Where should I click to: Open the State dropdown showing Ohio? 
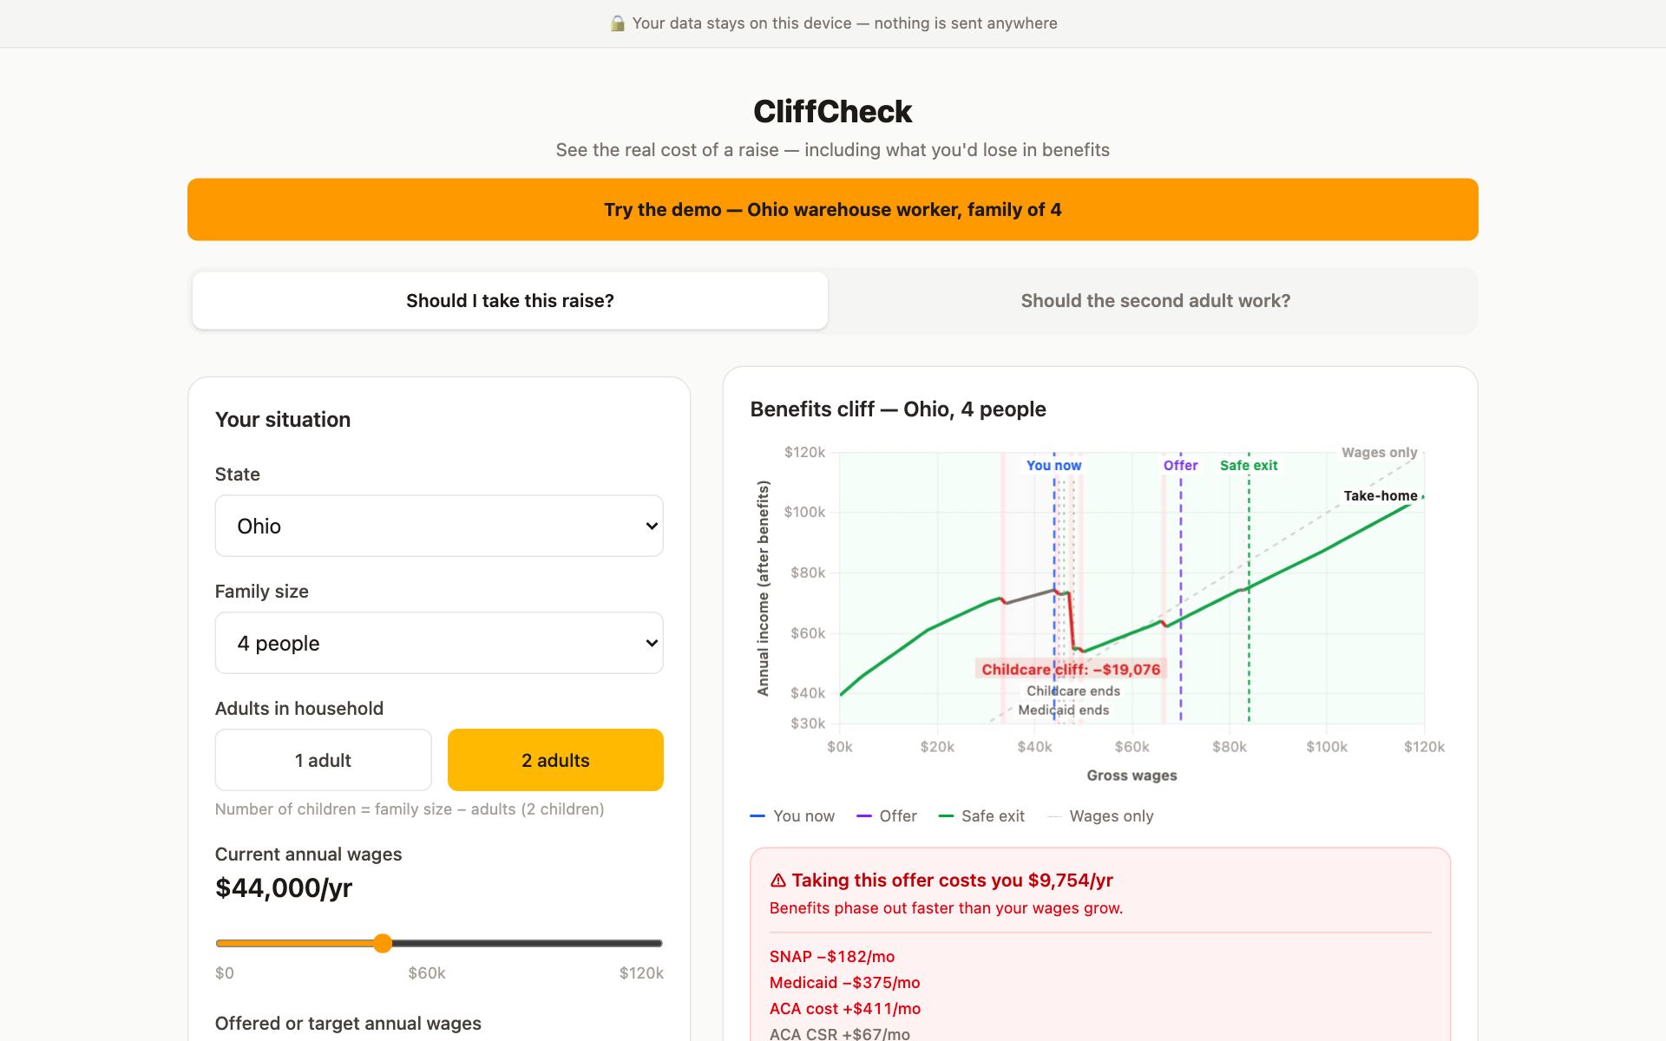pyautogui.click(x=439, y=526)
